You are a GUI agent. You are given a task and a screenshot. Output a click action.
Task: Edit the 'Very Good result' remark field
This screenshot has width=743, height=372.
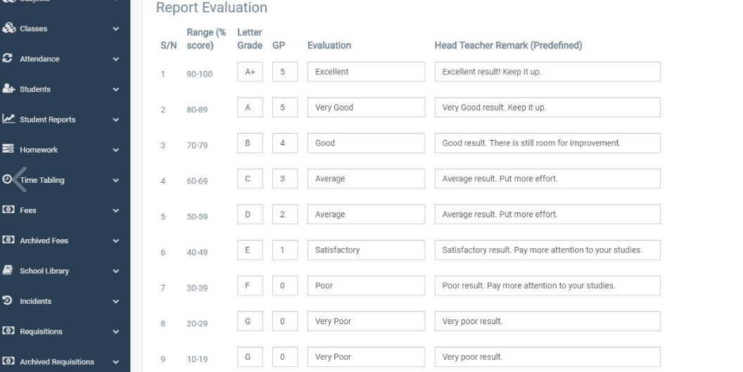click(x=547, y=108)
